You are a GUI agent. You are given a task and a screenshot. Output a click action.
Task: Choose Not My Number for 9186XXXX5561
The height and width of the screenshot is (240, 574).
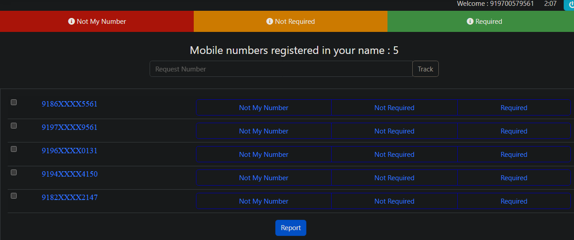tap(264, 108)
